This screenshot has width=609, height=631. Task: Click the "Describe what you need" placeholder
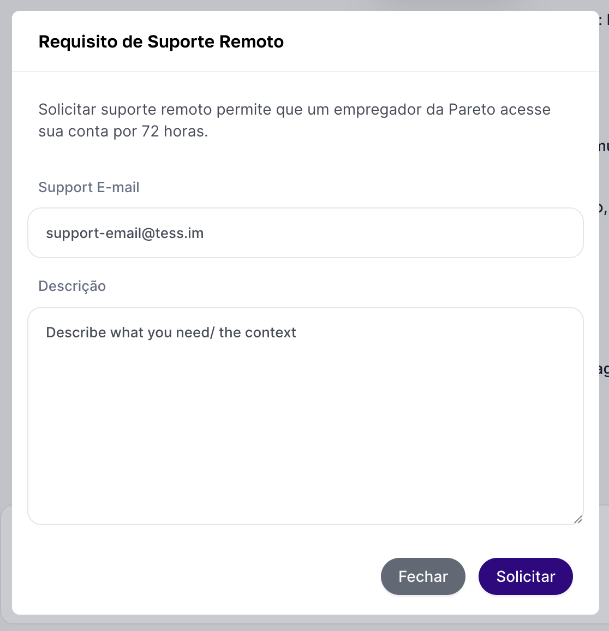tap(171, 332)
